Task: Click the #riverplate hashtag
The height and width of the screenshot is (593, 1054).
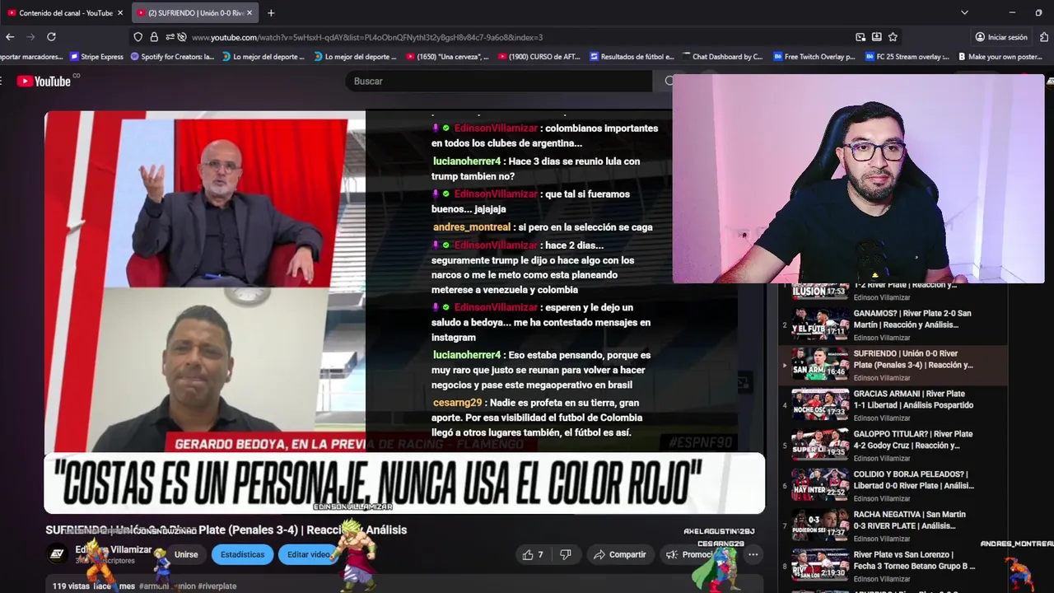Action: (217, 586)
